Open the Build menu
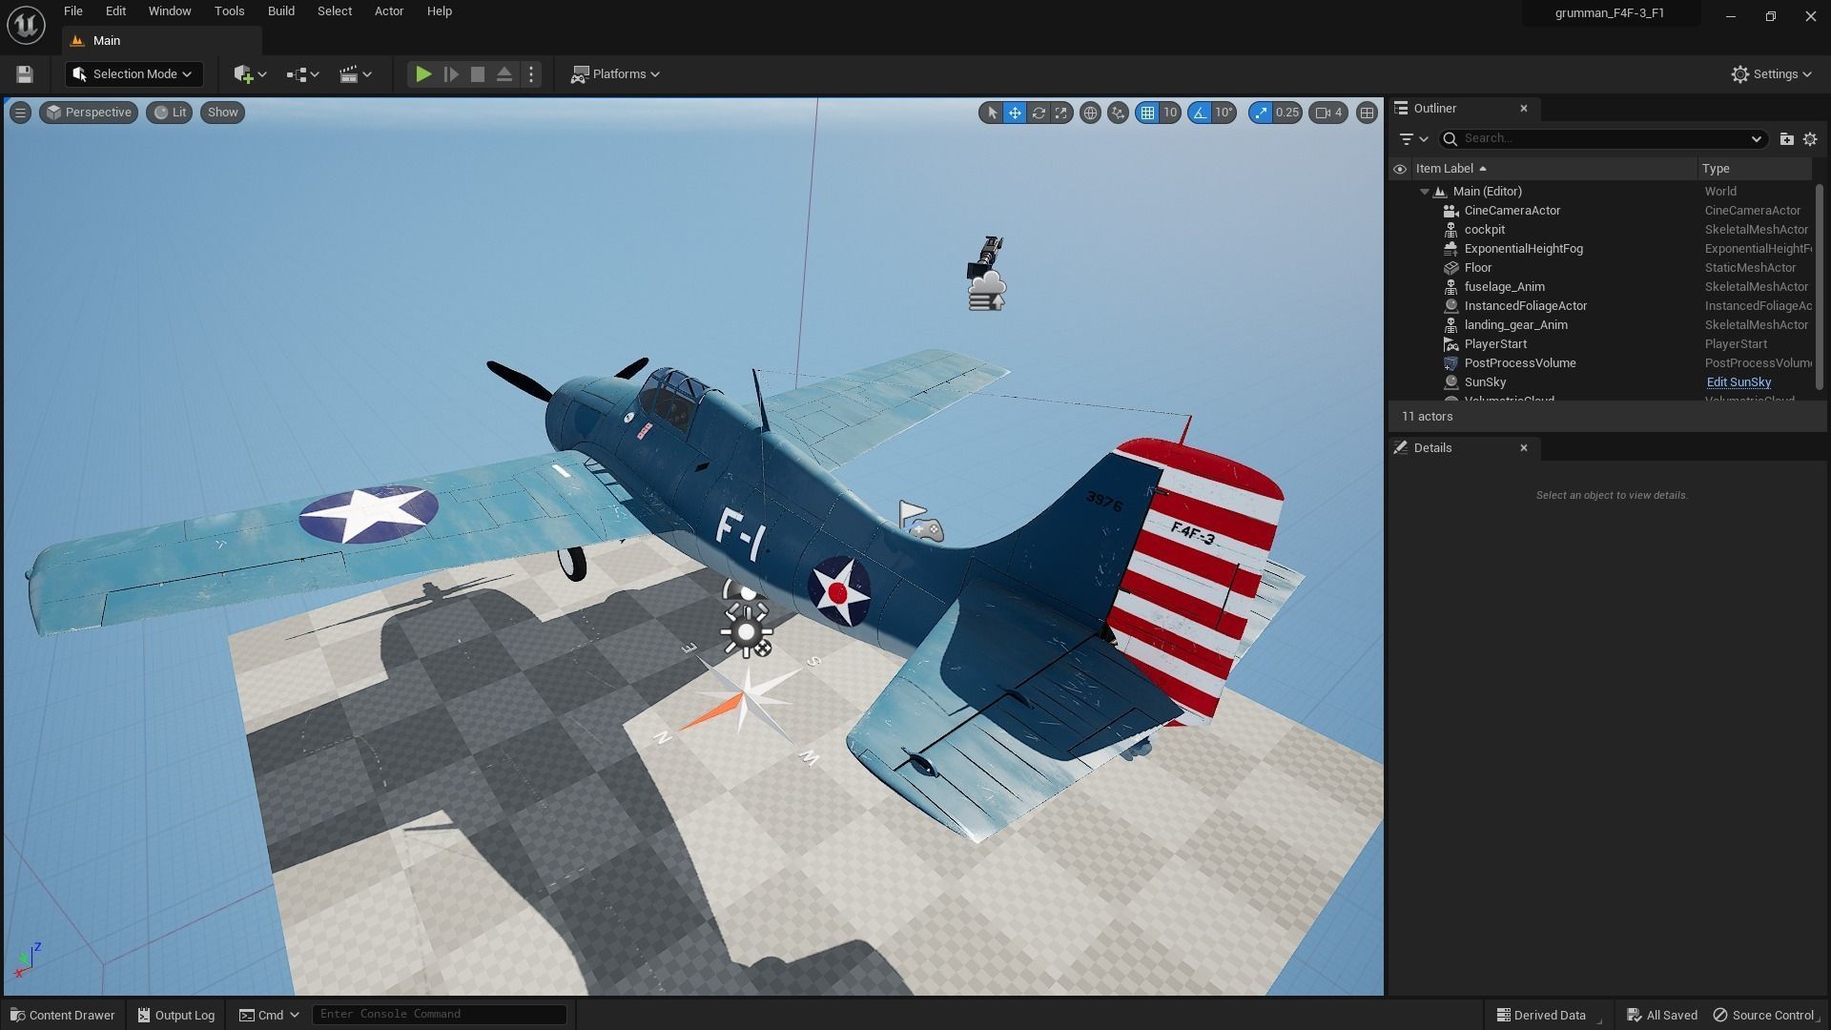1831x1030 pixels. coord(280,11)
